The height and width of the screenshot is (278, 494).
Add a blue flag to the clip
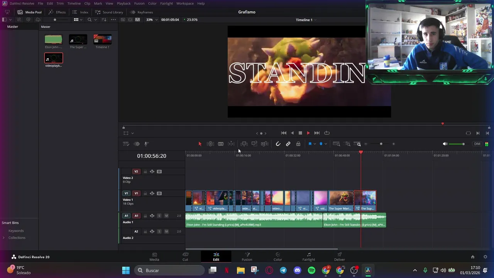[x=310, y=144]
